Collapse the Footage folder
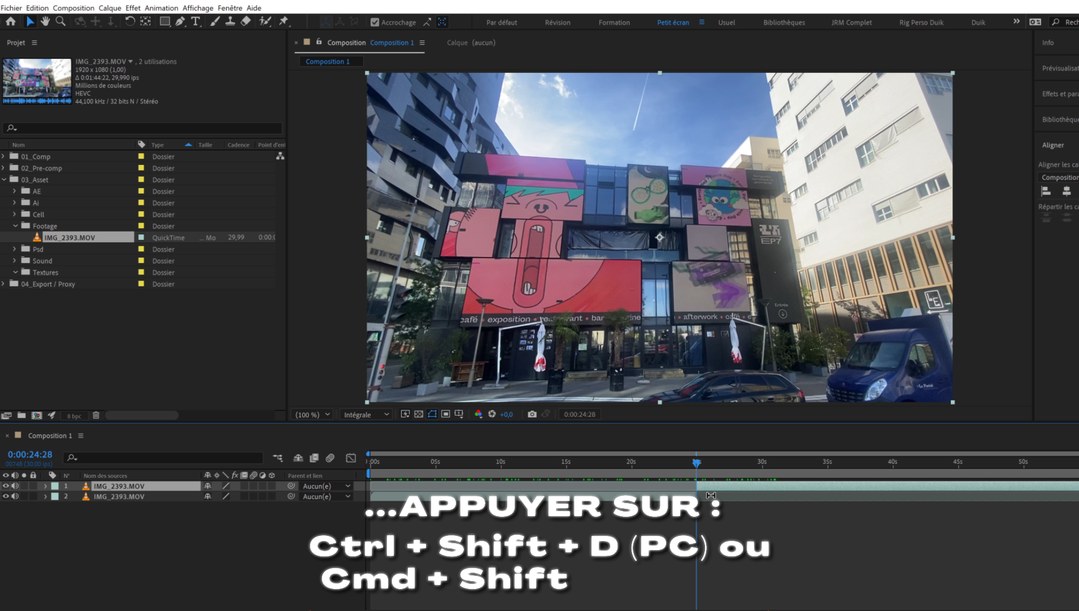Image resolution: width=1079 pixels, height=611 pixels. coord(15,226)
